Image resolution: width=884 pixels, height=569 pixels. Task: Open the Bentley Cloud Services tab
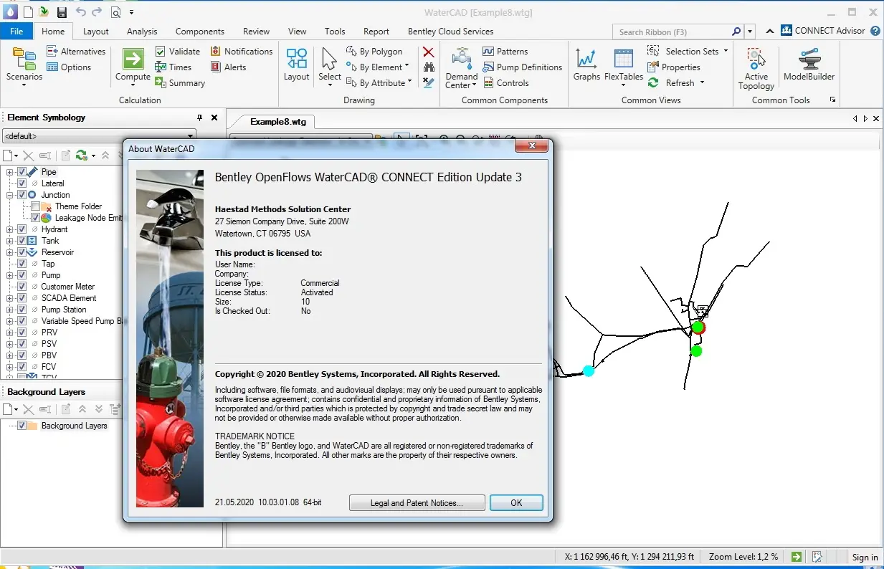(450, 32)
